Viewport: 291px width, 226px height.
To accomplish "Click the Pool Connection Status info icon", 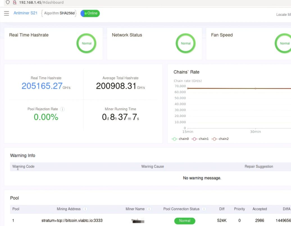I will tap(204, 209).
